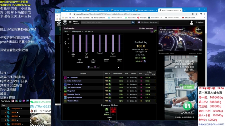Open The Necrotic Wake link
Image resolution: width=225 pixels, height=126 pixels.
coord(74,88)
